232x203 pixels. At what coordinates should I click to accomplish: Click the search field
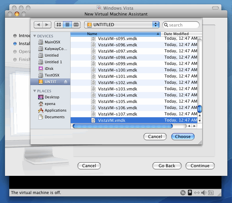pos(181,25)
